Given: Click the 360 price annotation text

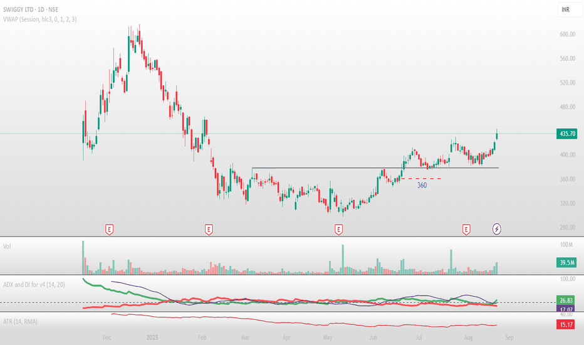Looking at the screenshot, I should (x=422, y=186).
